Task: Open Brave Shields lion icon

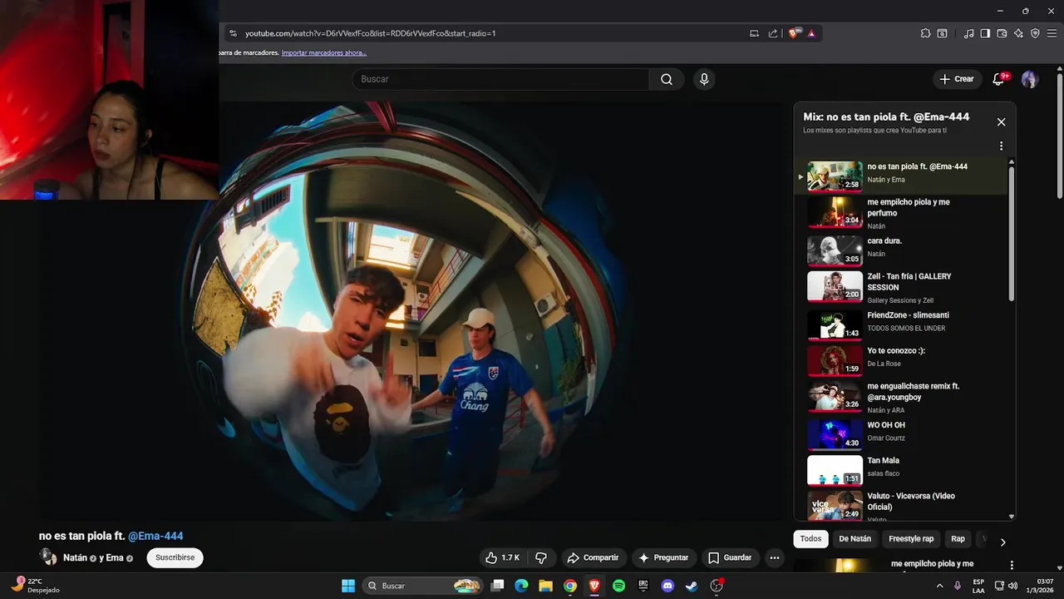Action: pos(795,33)
